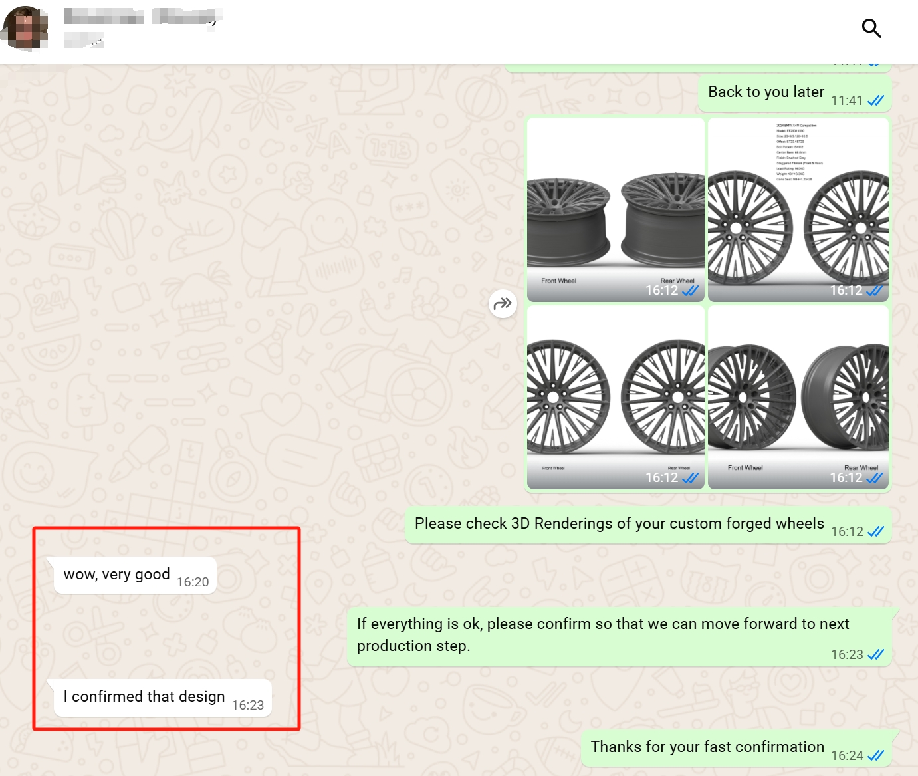The width and height of the screenshot is (918, 776).
Task: Open the blurred contact profile picture
Action: point(25,28)
